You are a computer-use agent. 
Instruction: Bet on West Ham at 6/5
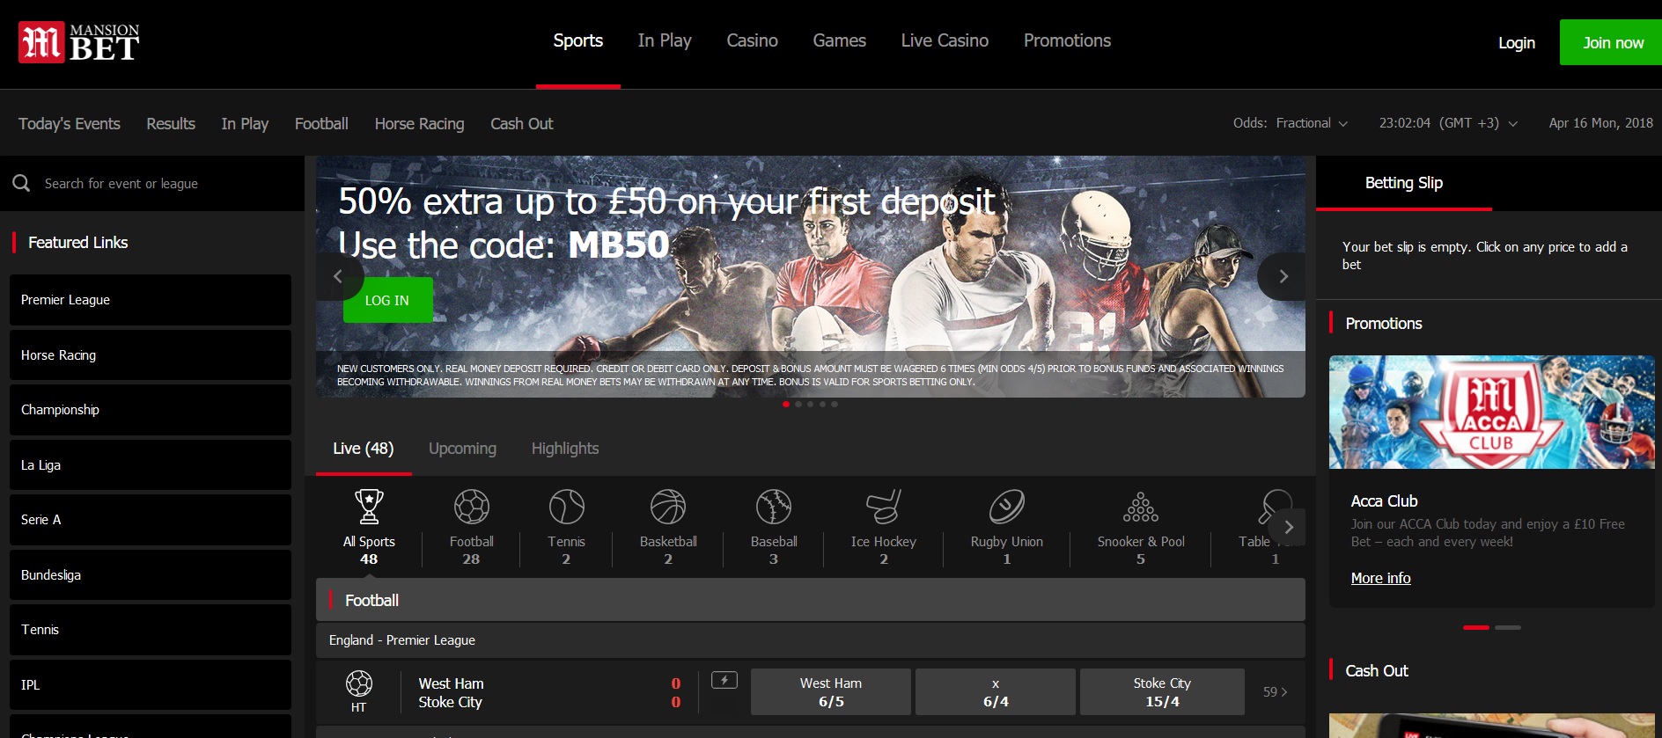point(831,692)
